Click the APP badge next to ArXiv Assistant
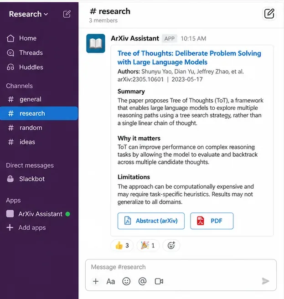The width and height of the screenshot is (284, 299). 170,39
